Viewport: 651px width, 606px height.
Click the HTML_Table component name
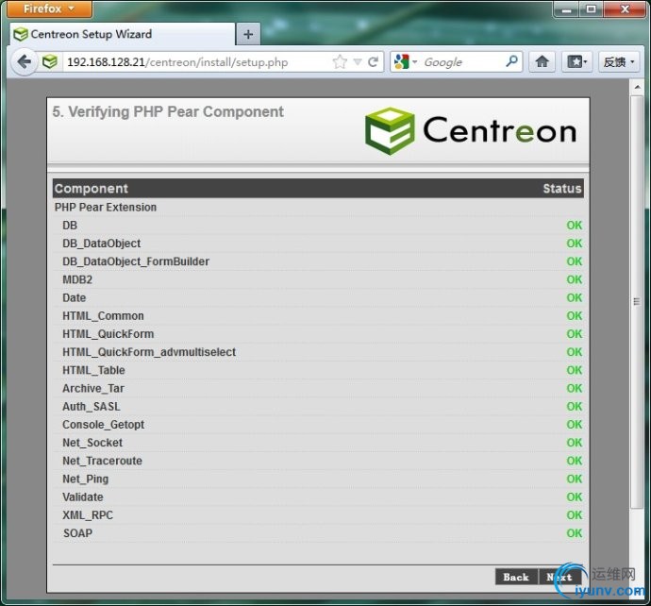tap(93, 371)
